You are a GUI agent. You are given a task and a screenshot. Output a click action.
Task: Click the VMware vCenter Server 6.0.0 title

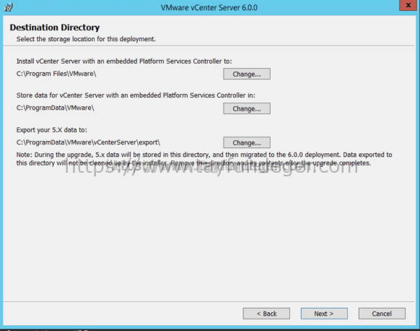(x=209, y=7)
